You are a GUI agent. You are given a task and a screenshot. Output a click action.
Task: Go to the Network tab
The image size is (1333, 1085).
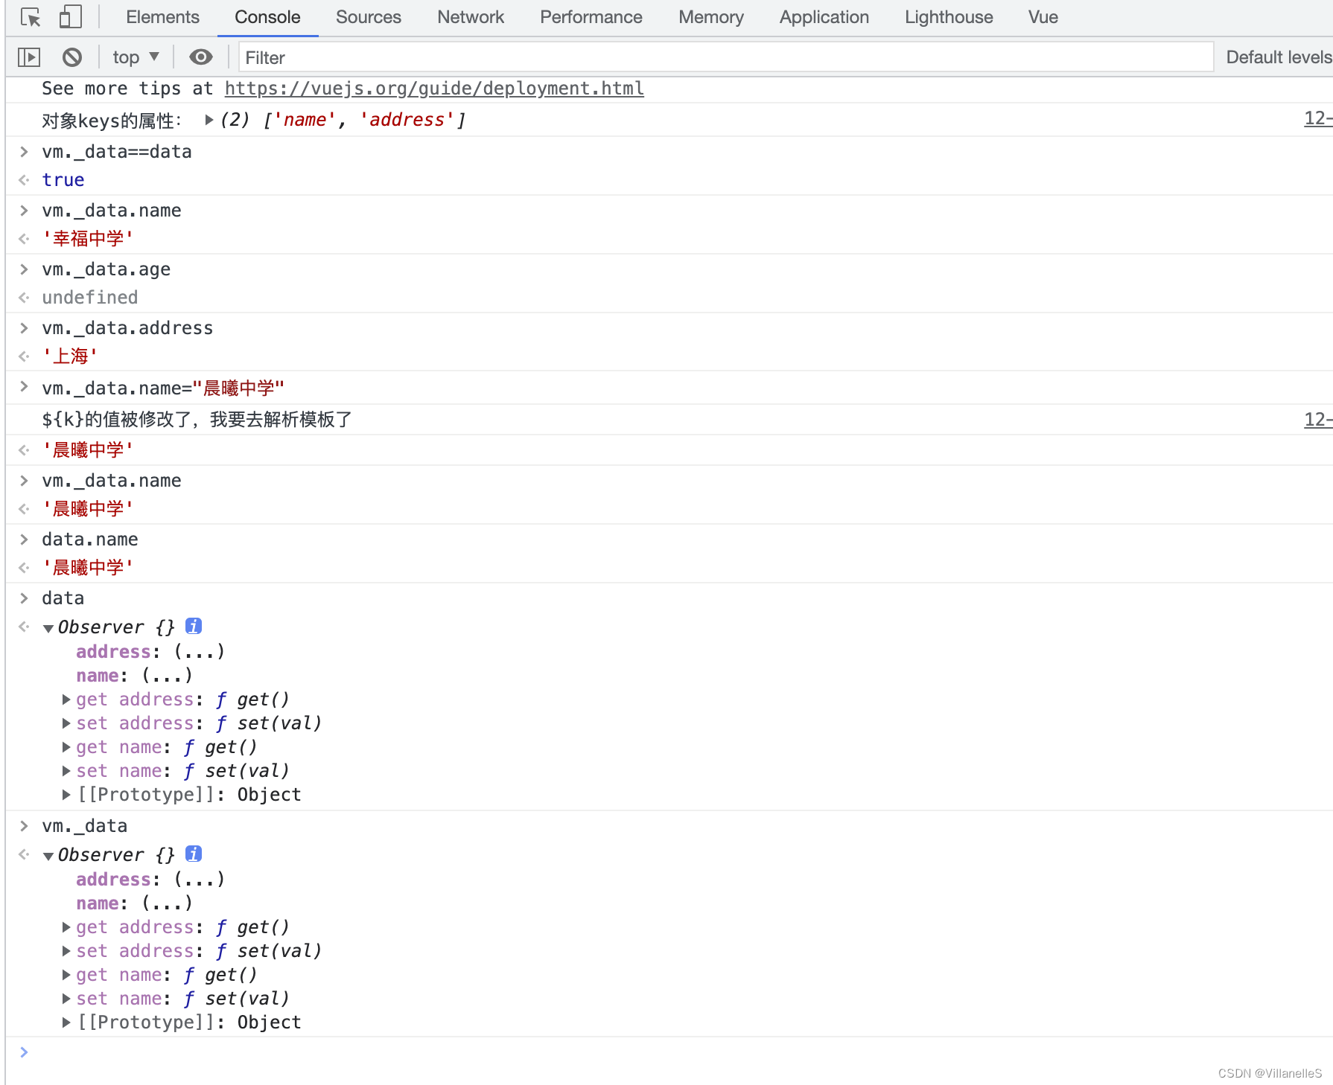click(x=470, y=17)
